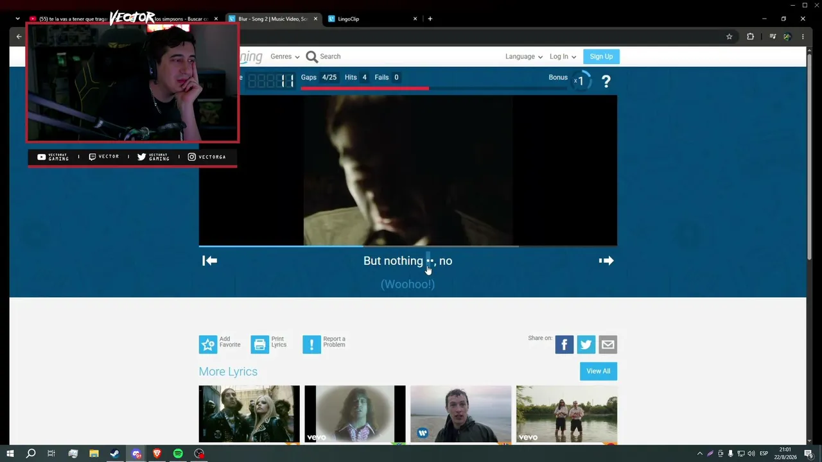Go back with the browser back arrow
Viewport: 822px width, 462px height.
19,37
